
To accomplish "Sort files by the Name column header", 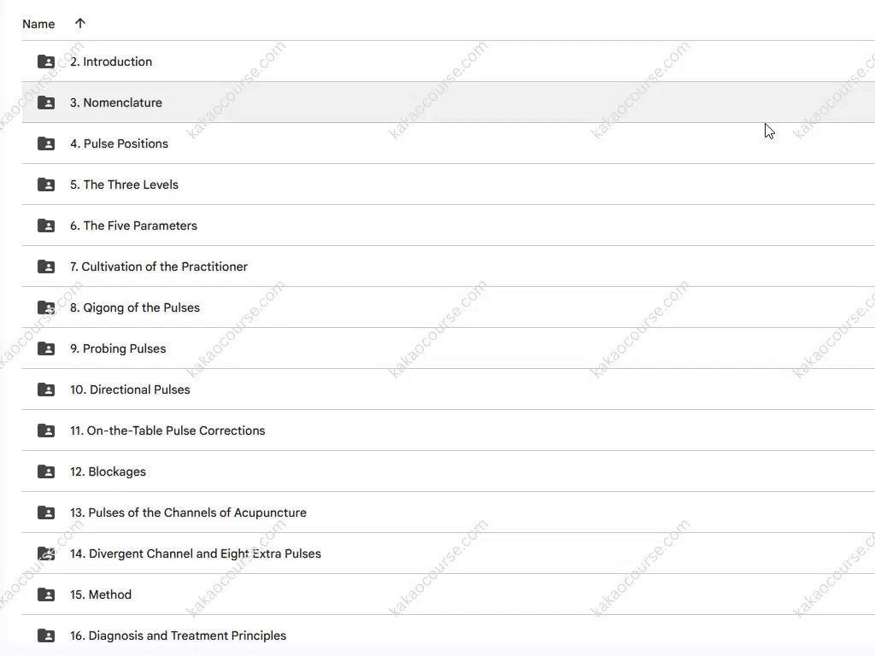I will pyautogui.click(x=38, y=24).
